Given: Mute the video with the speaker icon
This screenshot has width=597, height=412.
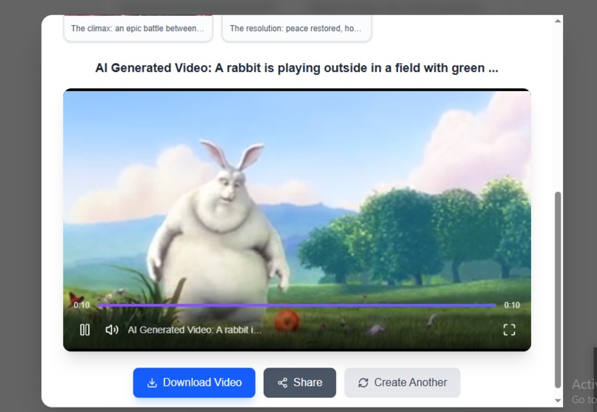Looking at the screenshot, I should point(112,330).
